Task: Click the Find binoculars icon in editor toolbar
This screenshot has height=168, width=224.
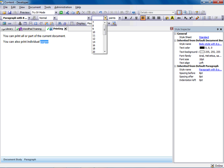Action: (x=59, y=23)
